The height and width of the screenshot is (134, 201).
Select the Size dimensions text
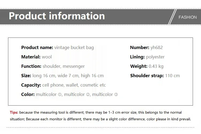68,76
